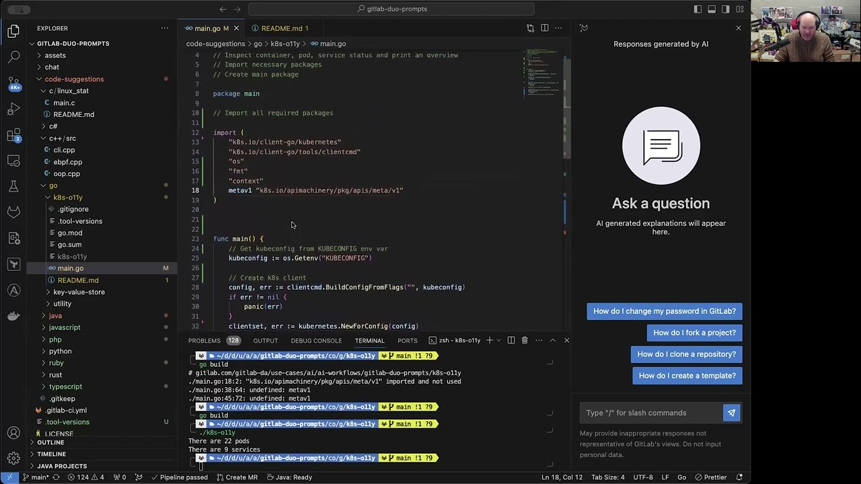Click Prettier in status bar
The height and width of the screenshot is (484, 861).
(710, 477)
